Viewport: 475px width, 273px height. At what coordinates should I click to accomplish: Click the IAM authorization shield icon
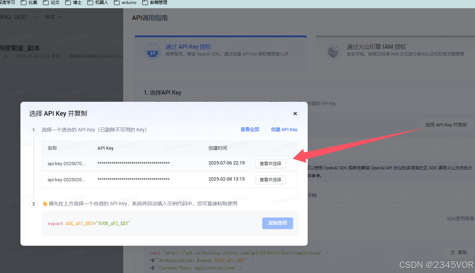point(334,51)
